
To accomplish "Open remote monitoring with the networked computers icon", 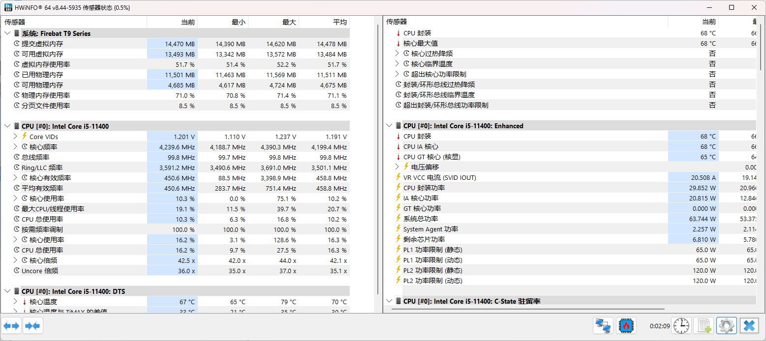I will (603, 326).
